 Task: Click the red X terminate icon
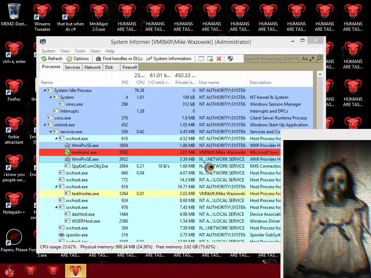[219, 59]
